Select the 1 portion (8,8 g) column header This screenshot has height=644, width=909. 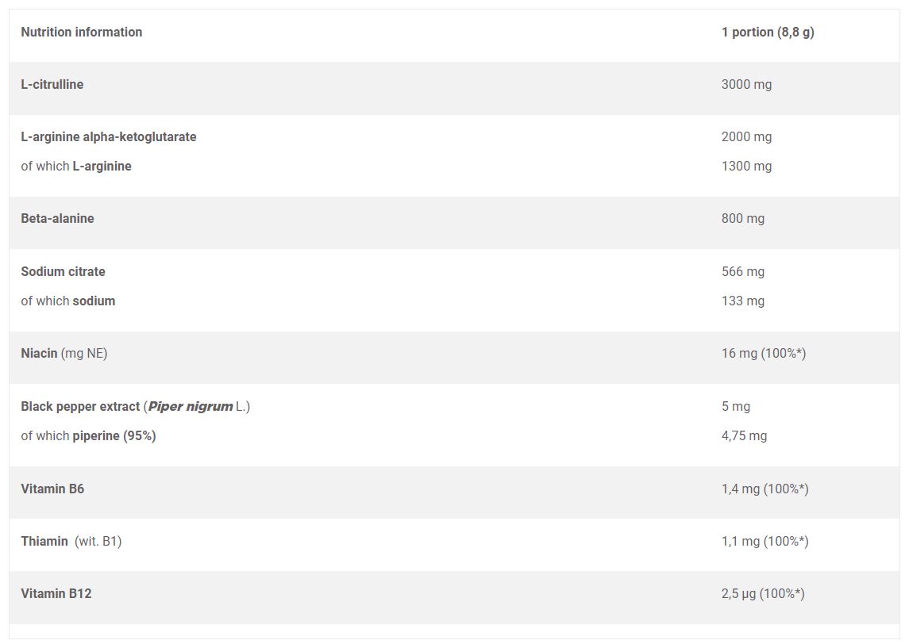click(x=768, y=33)
